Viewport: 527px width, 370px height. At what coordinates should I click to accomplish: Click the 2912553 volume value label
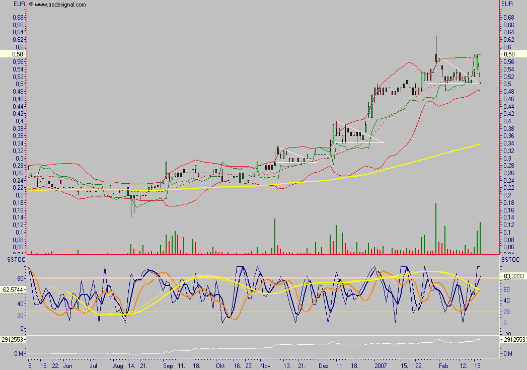tap(12, 339)
